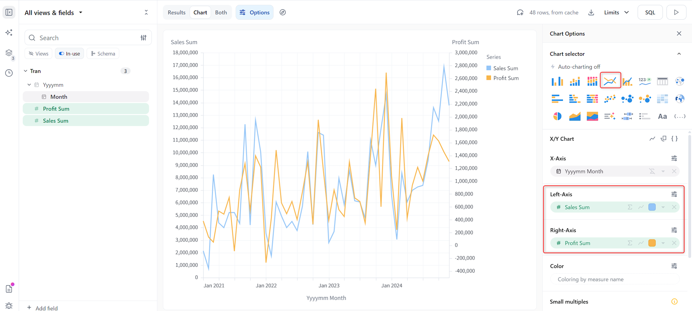Screen dimensions: 692x311
Task: Click Add field at bottom left
Action: point(43,308)
